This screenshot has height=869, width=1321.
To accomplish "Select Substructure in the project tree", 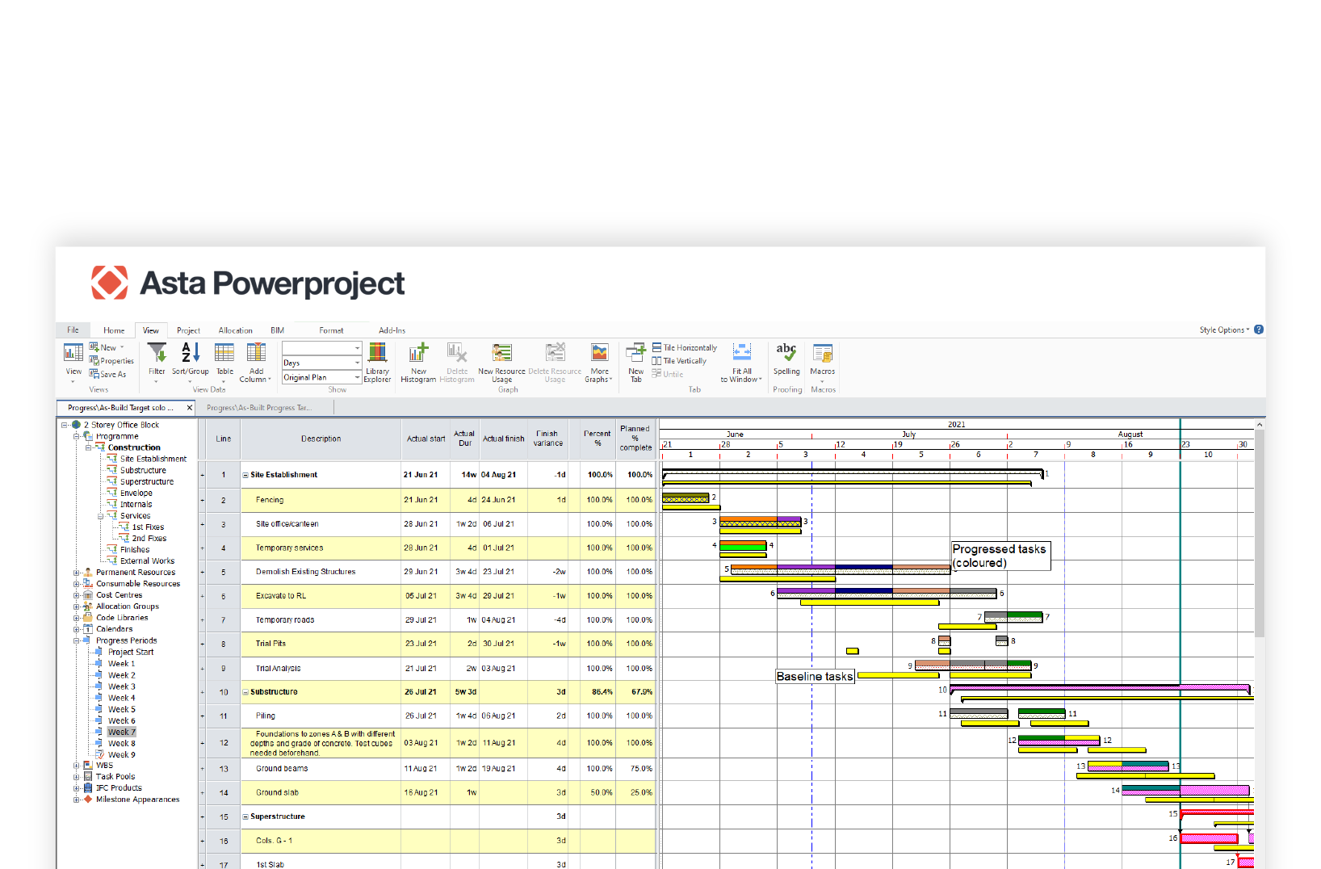I will click(143, 470).
